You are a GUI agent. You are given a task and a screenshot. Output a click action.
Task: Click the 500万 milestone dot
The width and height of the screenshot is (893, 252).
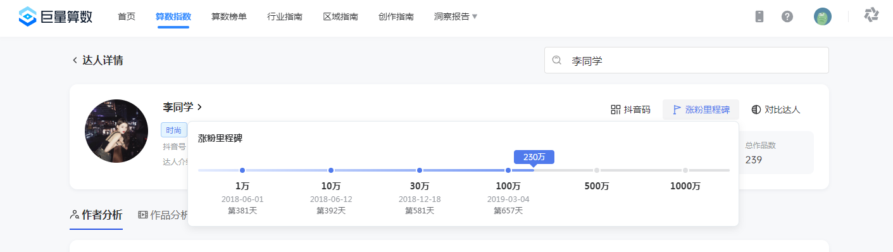(x=597, y=170)
